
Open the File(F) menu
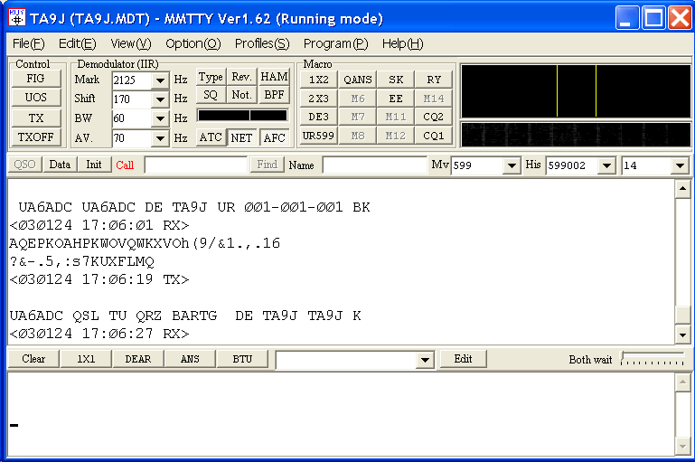point(28,43)
